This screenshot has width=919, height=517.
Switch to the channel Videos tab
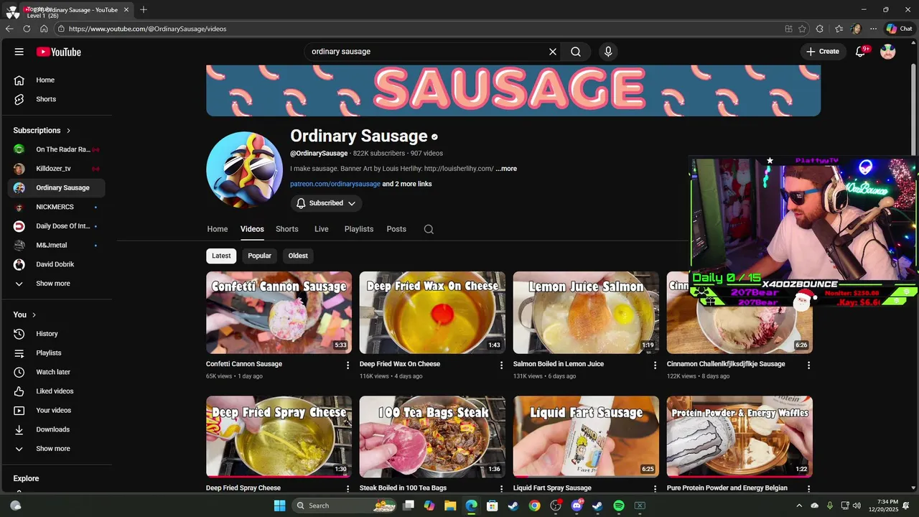point(252,229)
